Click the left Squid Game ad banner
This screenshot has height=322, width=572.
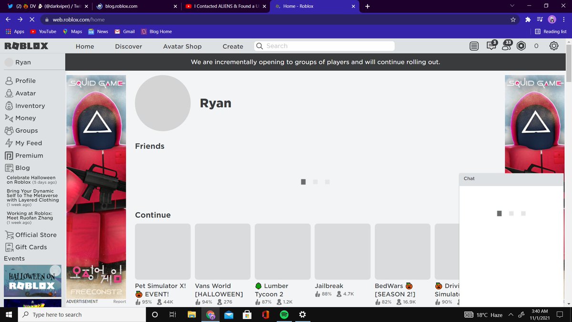coord(96,187)
